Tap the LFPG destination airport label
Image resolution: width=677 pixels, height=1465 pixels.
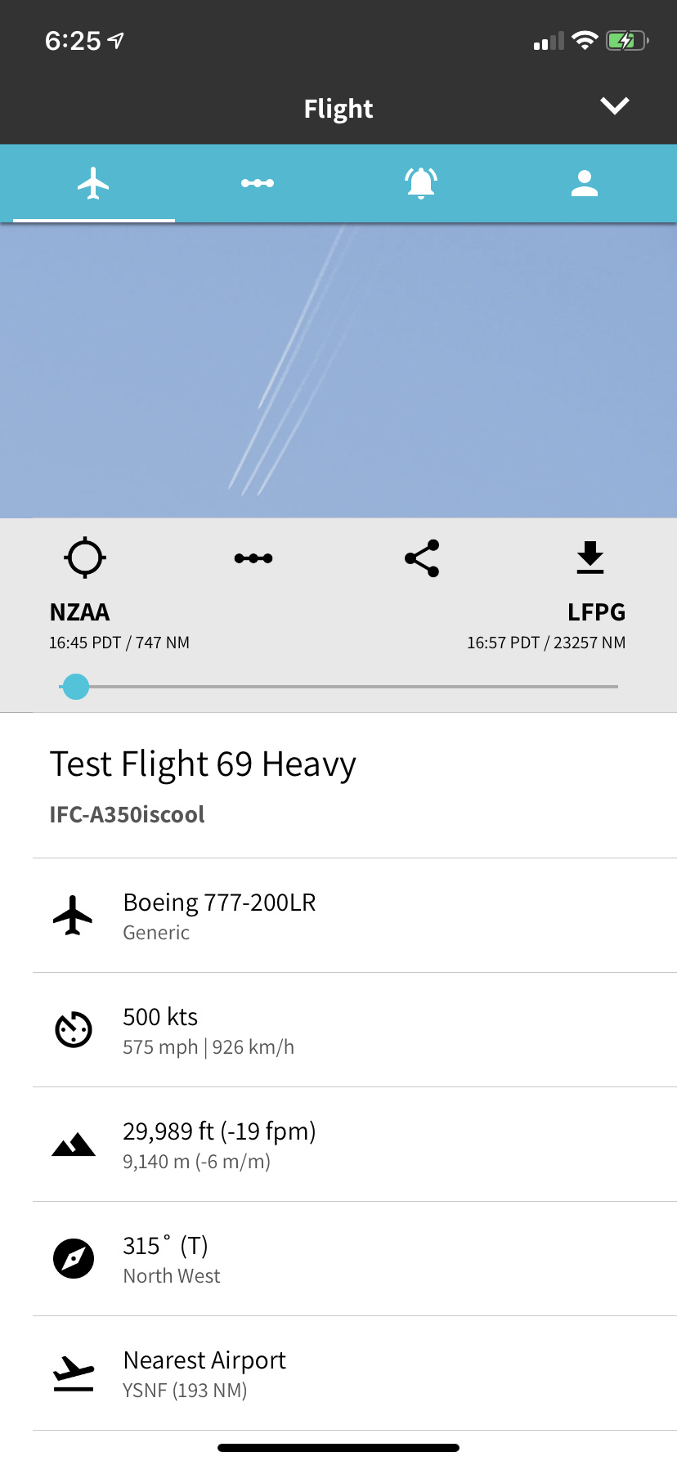click(596, 612)
